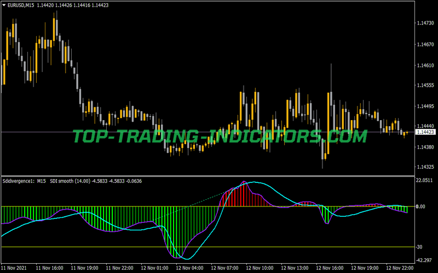438x273 pixels.
Task: Click the -30 indicator level label
Action: pyautogui.click(x=419, y=247)
